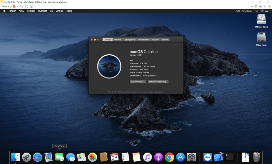Click VMware send Ctrl+Alt+Del icon
This screenshot has height=164, width=272.
click(21, 6)
